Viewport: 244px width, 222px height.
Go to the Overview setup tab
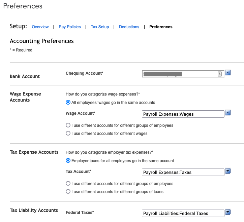40,27
